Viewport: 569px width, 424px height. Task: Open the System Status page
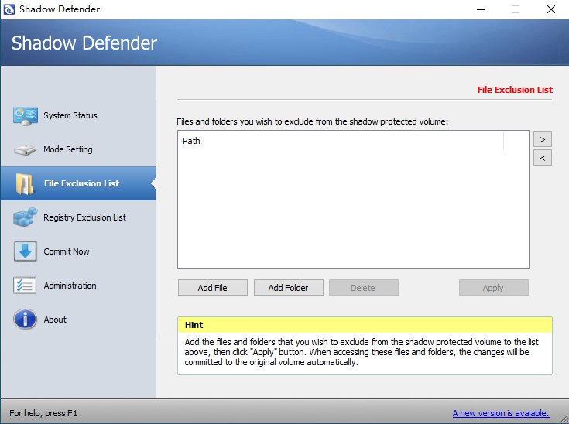tap(70, 115)
